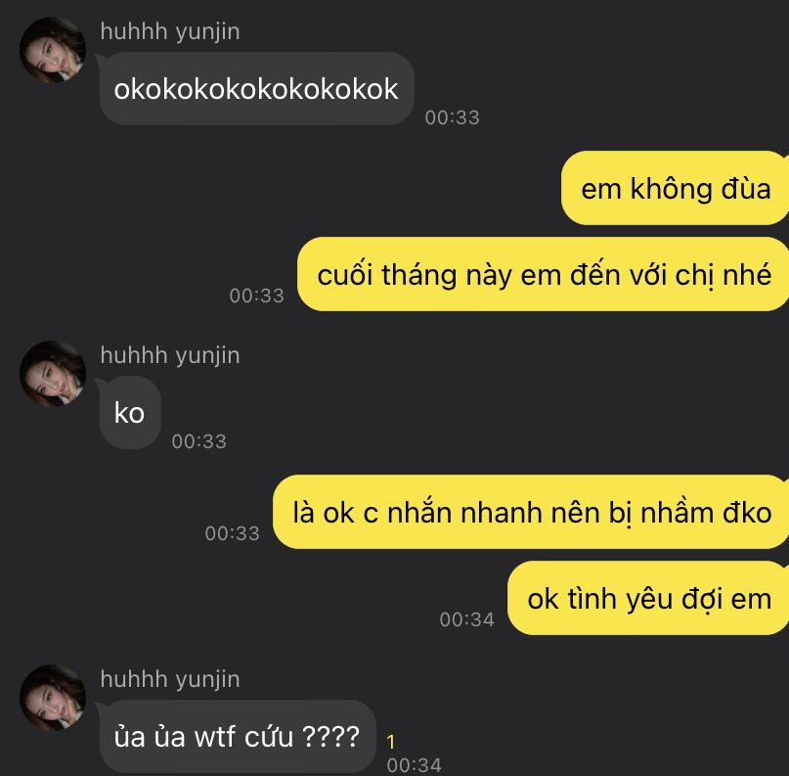Tap the 00:33 timestamp beside 'ko' message

click(198, 441)
